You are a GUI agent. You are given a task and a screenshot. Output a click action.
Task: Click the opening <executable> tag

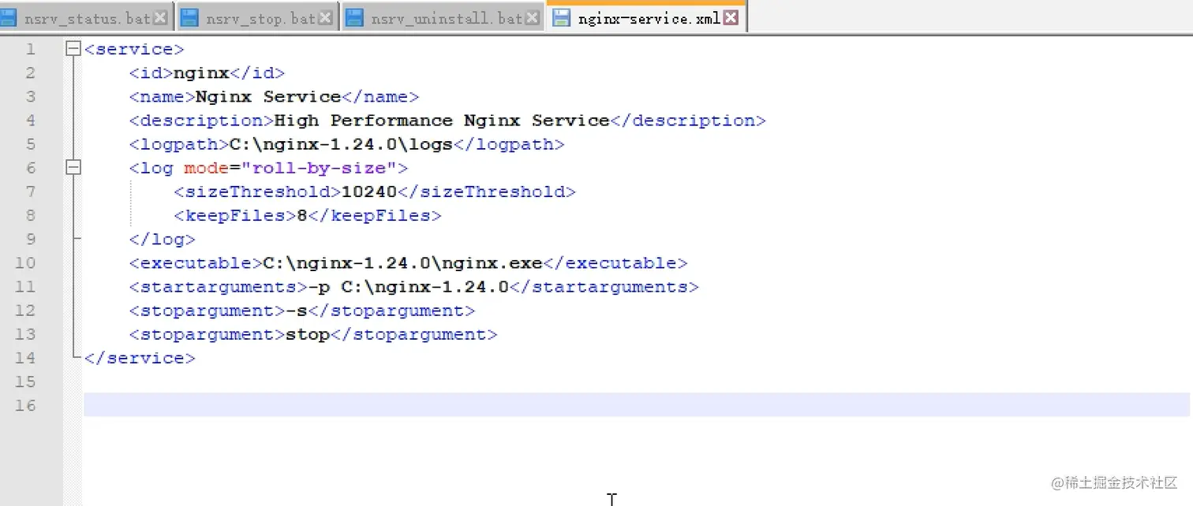[196, 262]
